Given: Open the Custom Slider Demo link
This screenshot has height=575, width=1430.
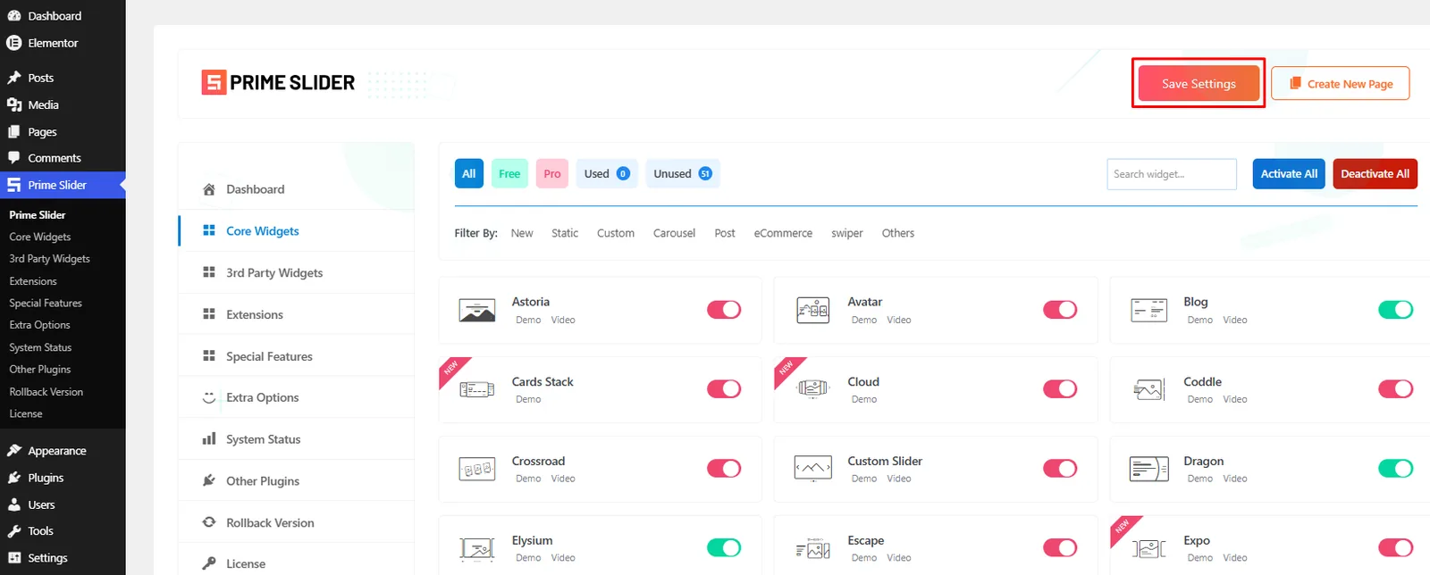Looking at the screenshot, I should click(864, 479).
